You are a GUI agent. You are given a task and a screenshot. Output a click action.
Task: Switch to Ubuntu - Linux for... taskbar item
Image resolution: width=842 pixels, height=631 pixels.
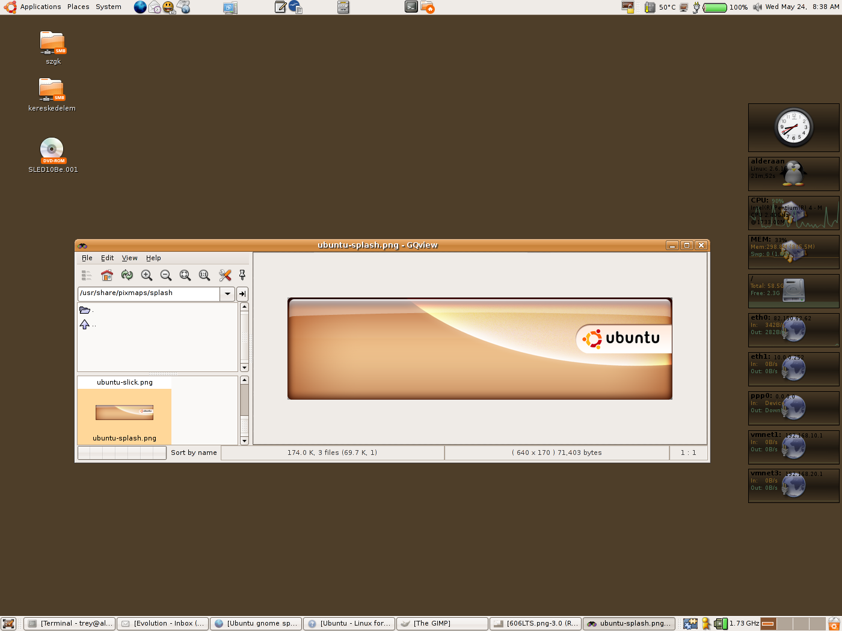349,624
